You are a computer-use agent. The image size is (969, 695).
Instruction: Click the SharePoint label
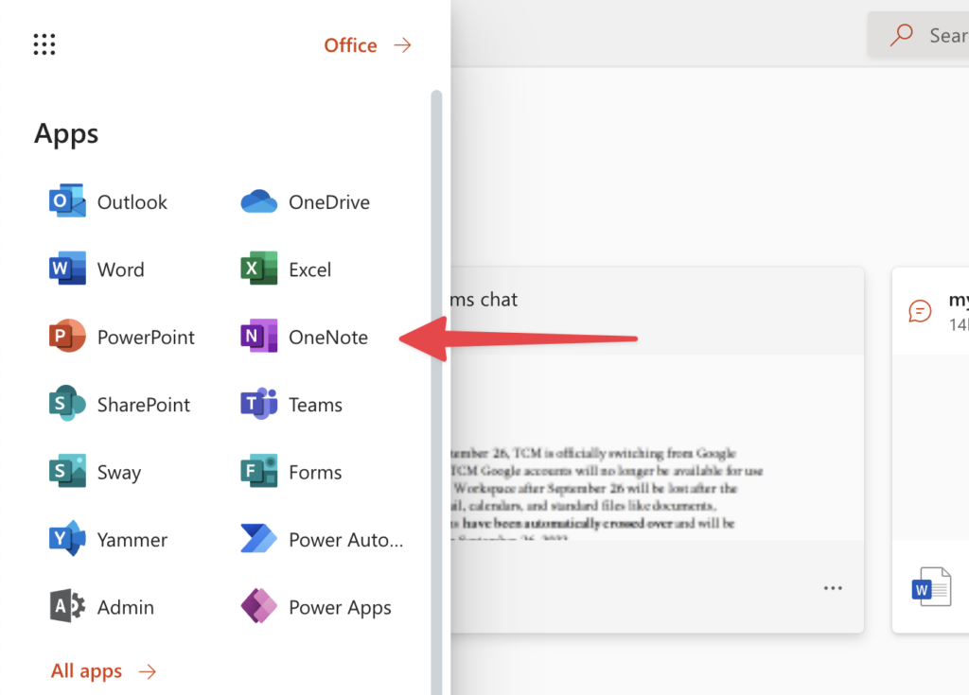[x=144, y=405]
